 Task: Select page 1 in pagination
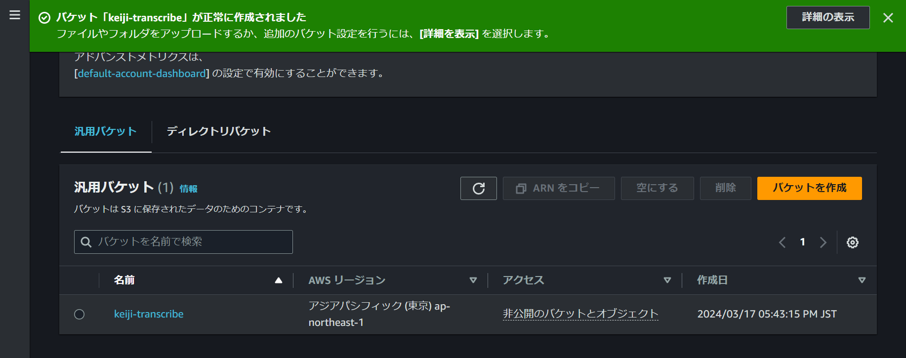click(803, 242)
